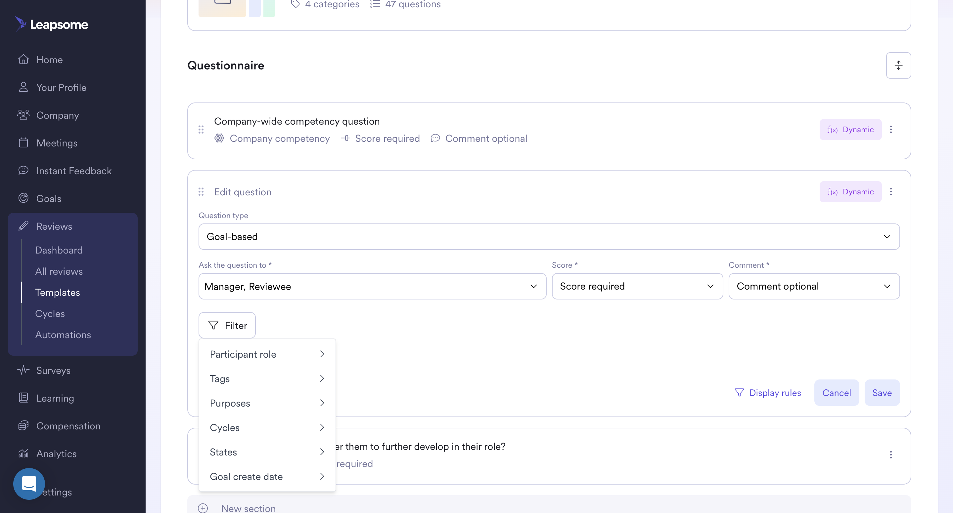The image size is (953, 513).
Task: Open the chat support bubble
Action: (29, 484)
